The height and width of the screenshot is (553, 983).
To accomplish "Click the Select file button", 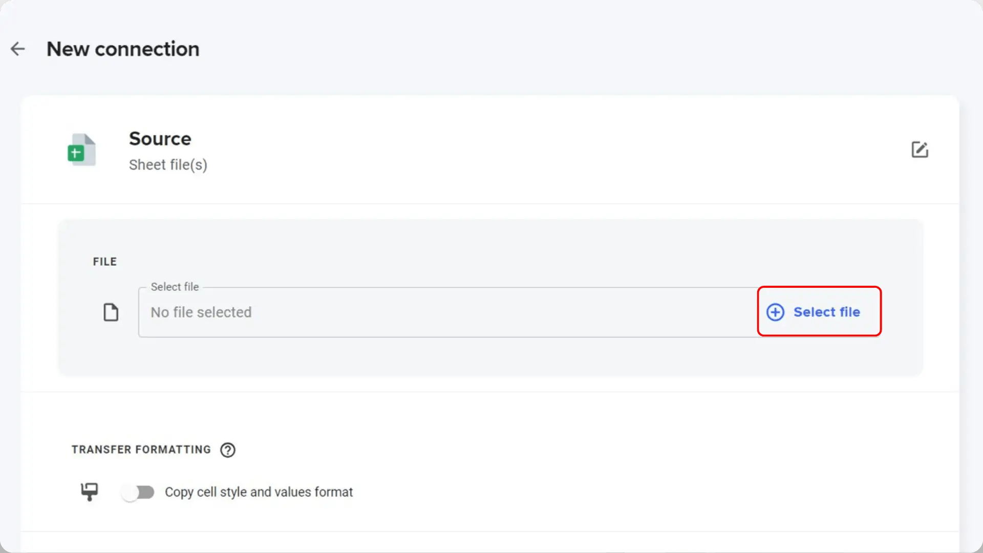I will click(819, 312).
